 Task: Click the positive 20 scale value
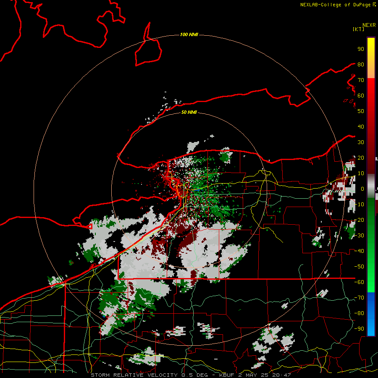coord(361,157)
